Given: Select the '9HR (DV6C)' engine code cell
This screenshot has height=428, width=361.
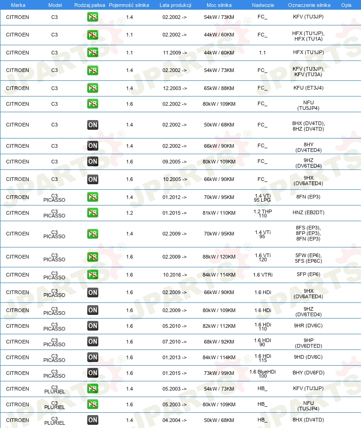Looking at the screenshot, I should point(308,326).
